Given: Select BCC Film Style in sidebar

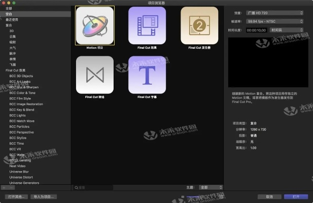Looking at the screenshot, I should pos(20,98).
